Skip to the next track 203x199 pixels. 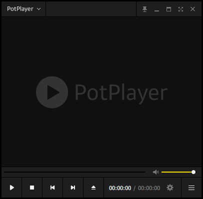[x=73, y=188]
